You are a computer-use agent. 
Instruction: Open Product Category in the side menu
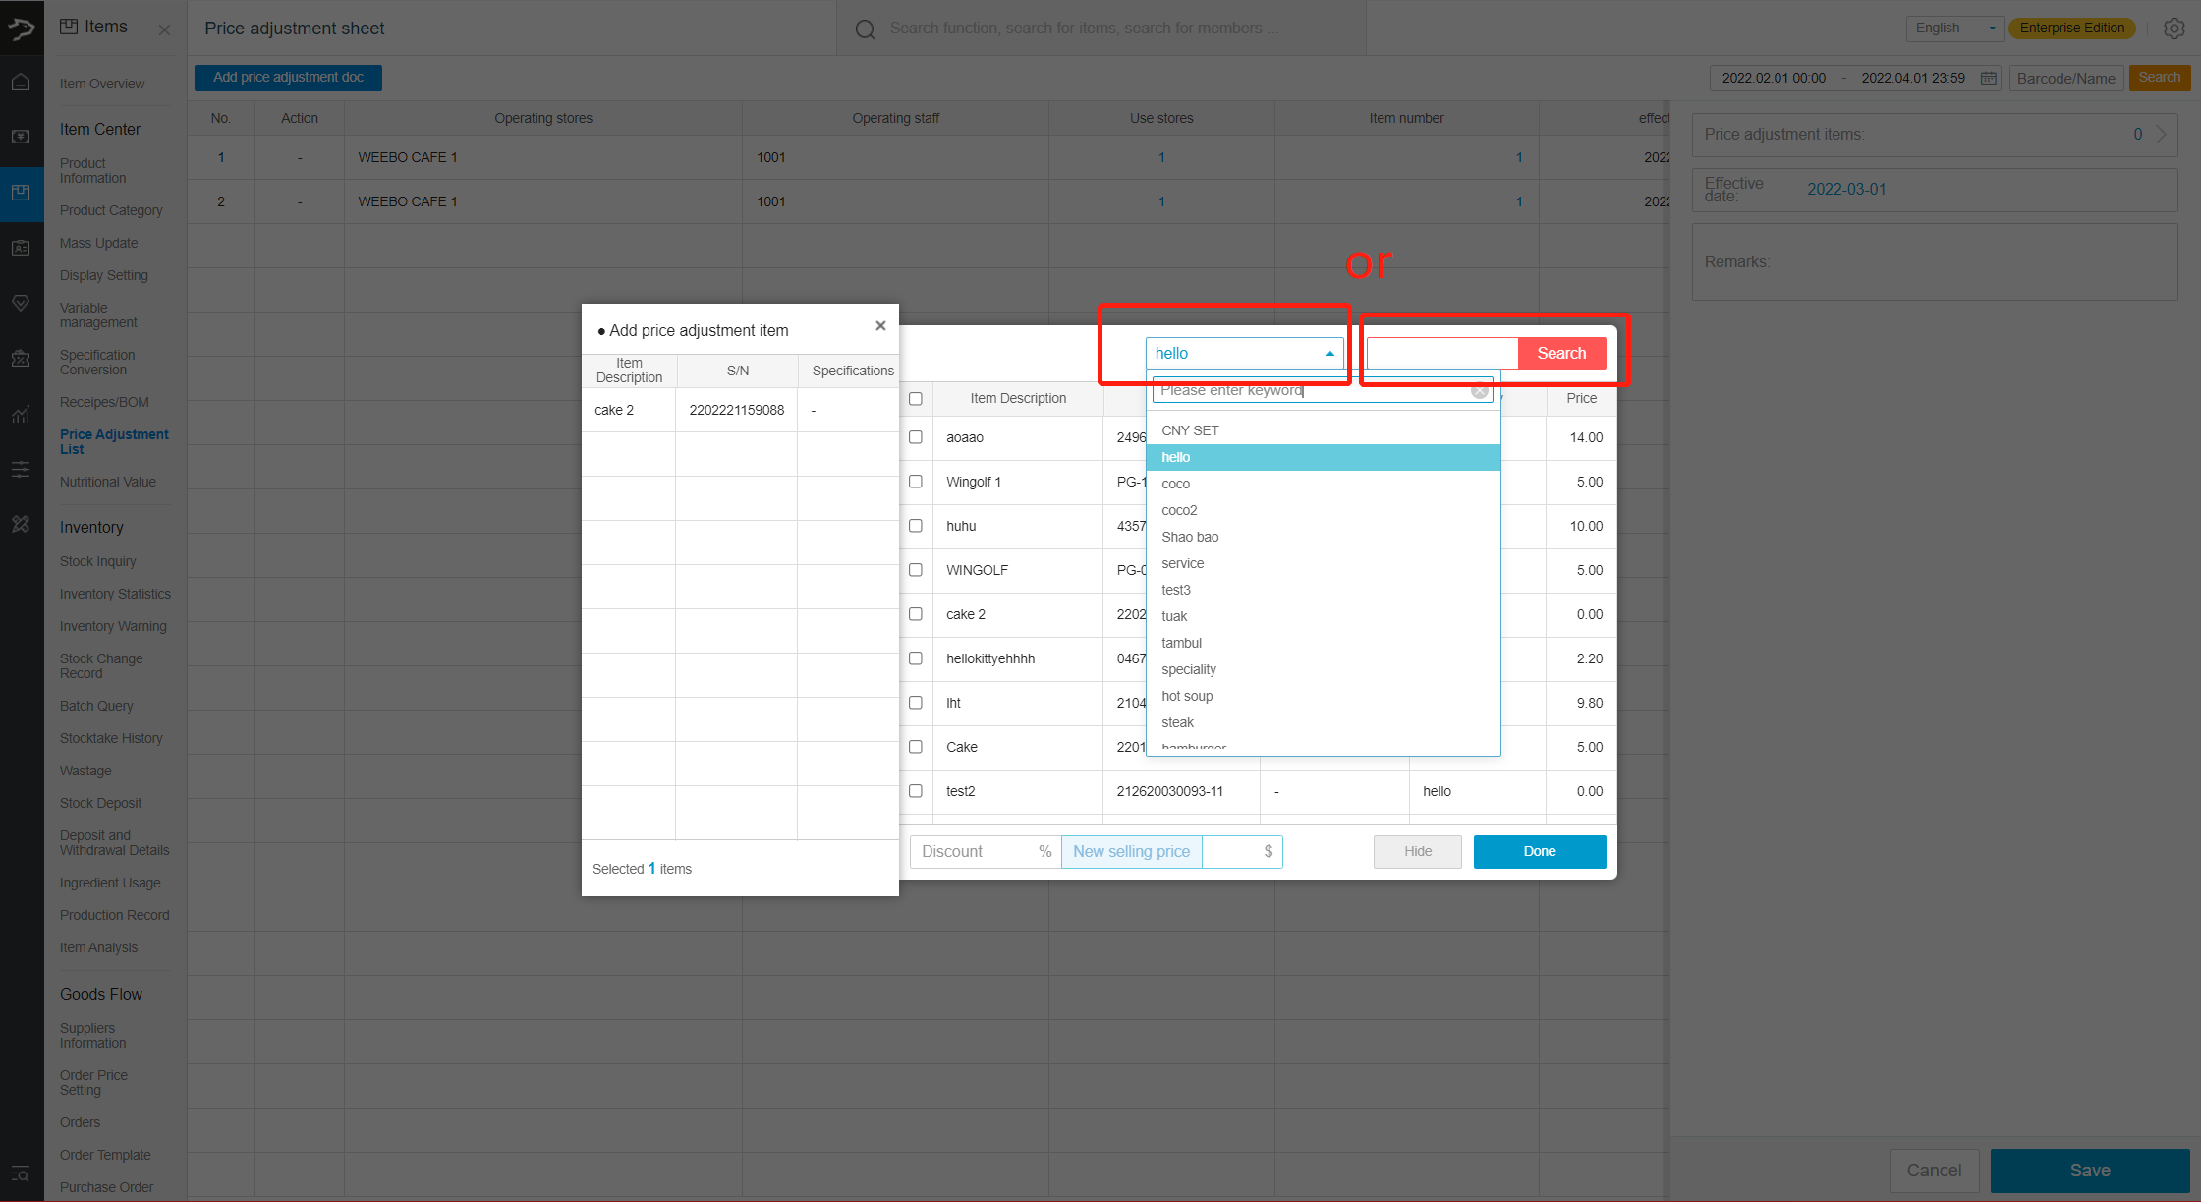111,210
